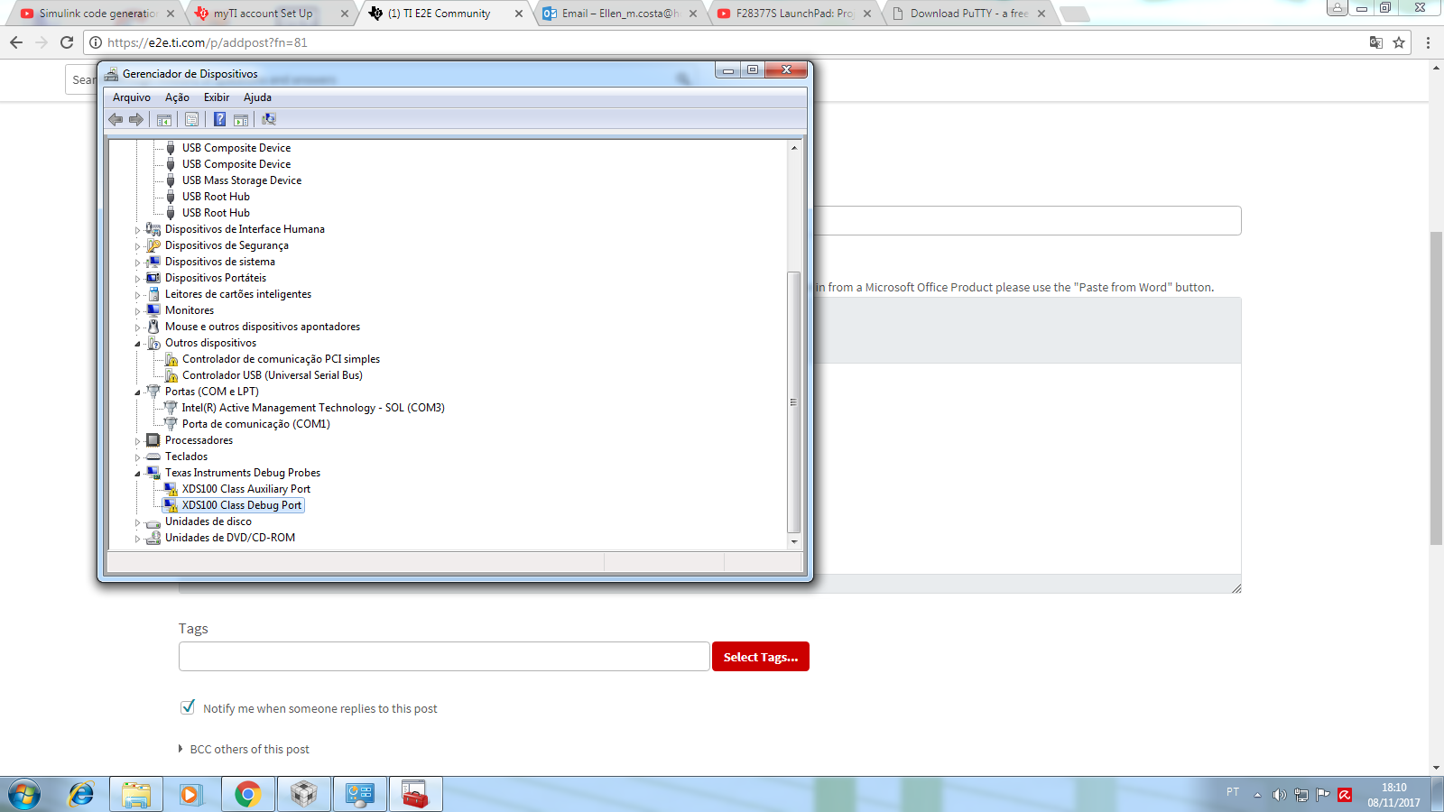Image resolution: width=1444 pixels, height=812 pixels.
Task: Close the Download PuTTY browser tab
Action: click(1041, 14)
